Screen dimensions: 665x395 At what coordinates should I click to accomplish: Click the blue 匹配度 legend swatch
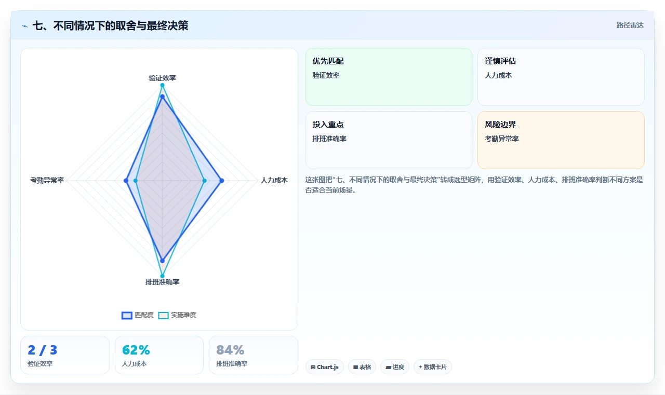click(x=127, y=315)
